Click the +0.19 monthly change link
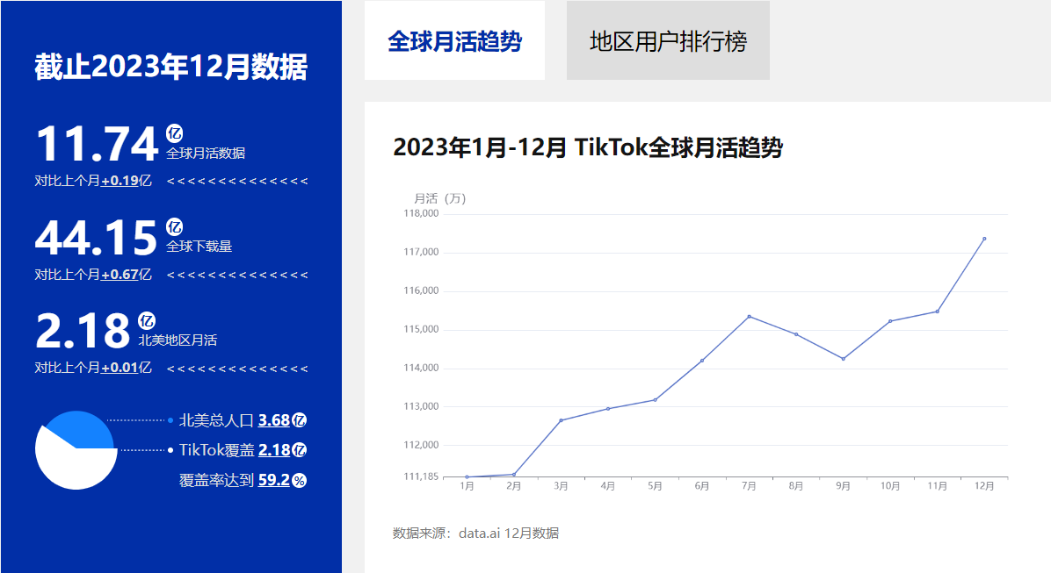Viewport: 1051px width, 573px height. pyautogui.click(x=120, y=181)
